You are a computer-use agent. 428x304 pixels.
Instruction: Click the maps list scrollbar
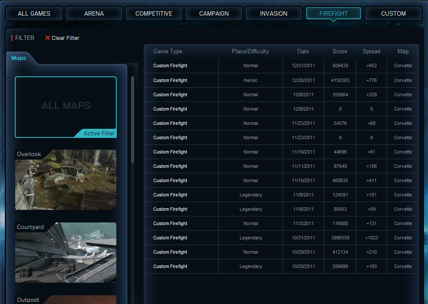click(x=133, y=119)
